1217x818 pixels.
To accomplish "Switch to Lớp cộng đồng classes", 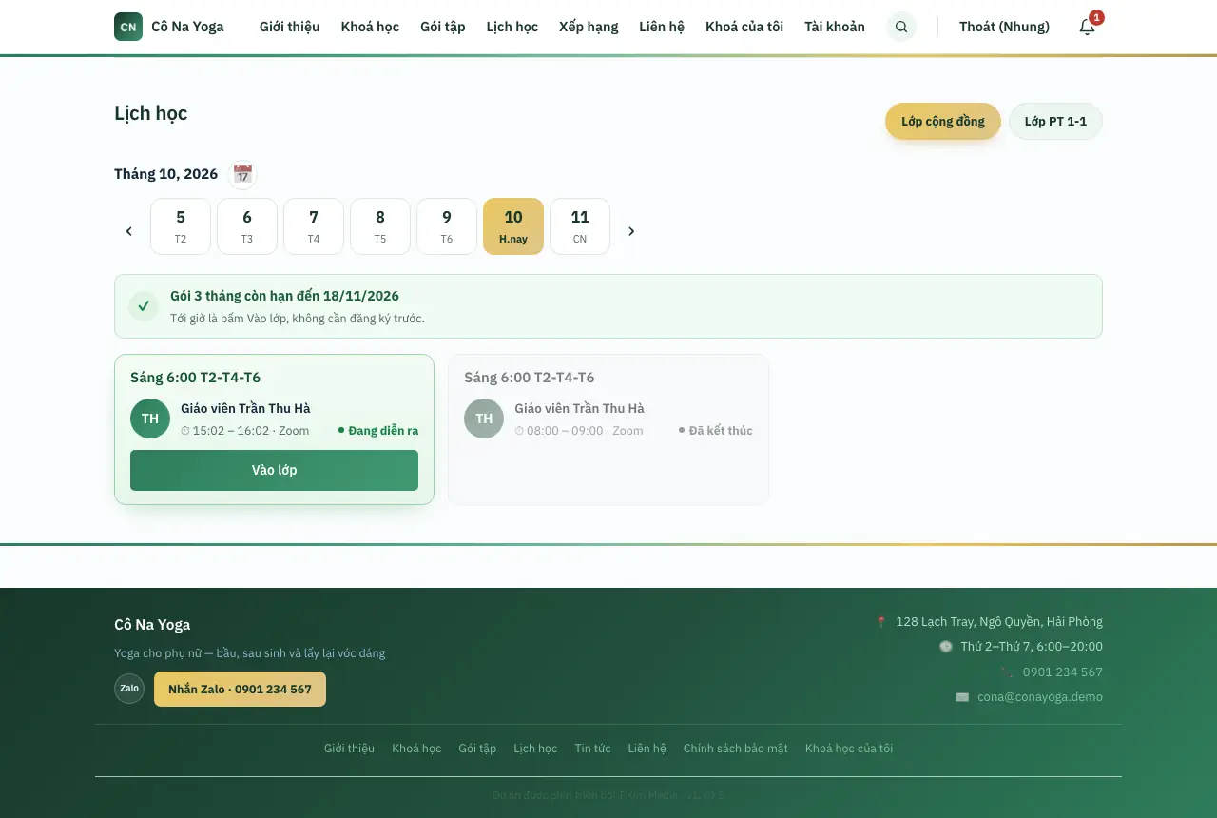I will [943, 121].
